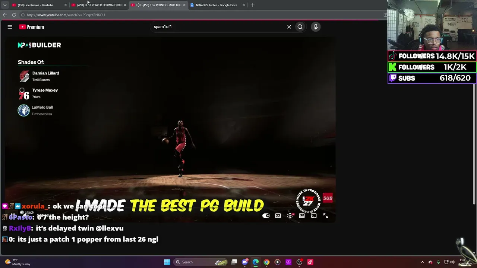The width and height of the screenshot is (477, 268).
Task: Click the Kick followers 1K/2K counter
Action: pyautogui.click(x=432, y=67)
